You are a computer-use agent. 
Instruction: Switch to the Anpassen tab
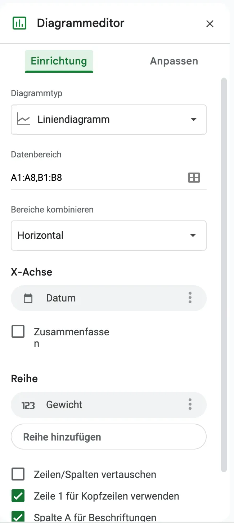[174, 61]
